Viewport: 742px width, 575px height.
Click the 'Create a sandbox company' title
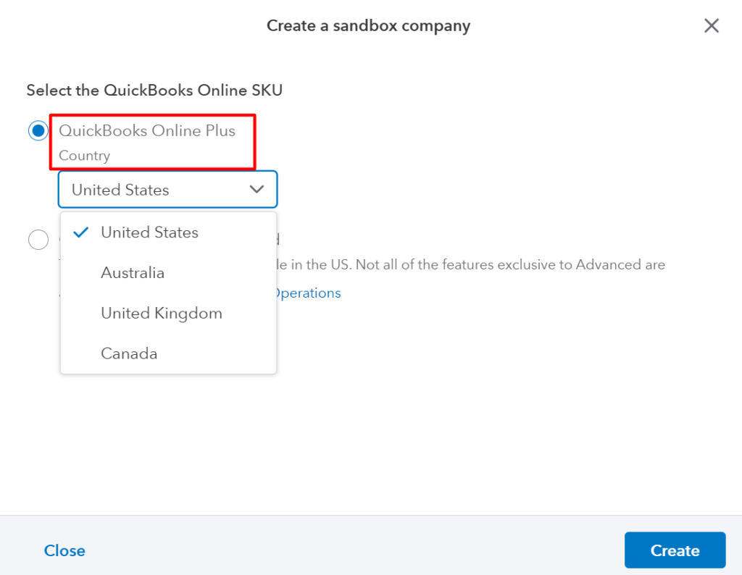tap(368, 26)
